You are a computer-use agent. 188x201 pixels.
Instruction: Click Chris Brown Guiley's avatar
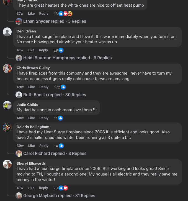[x=7, y=68]
